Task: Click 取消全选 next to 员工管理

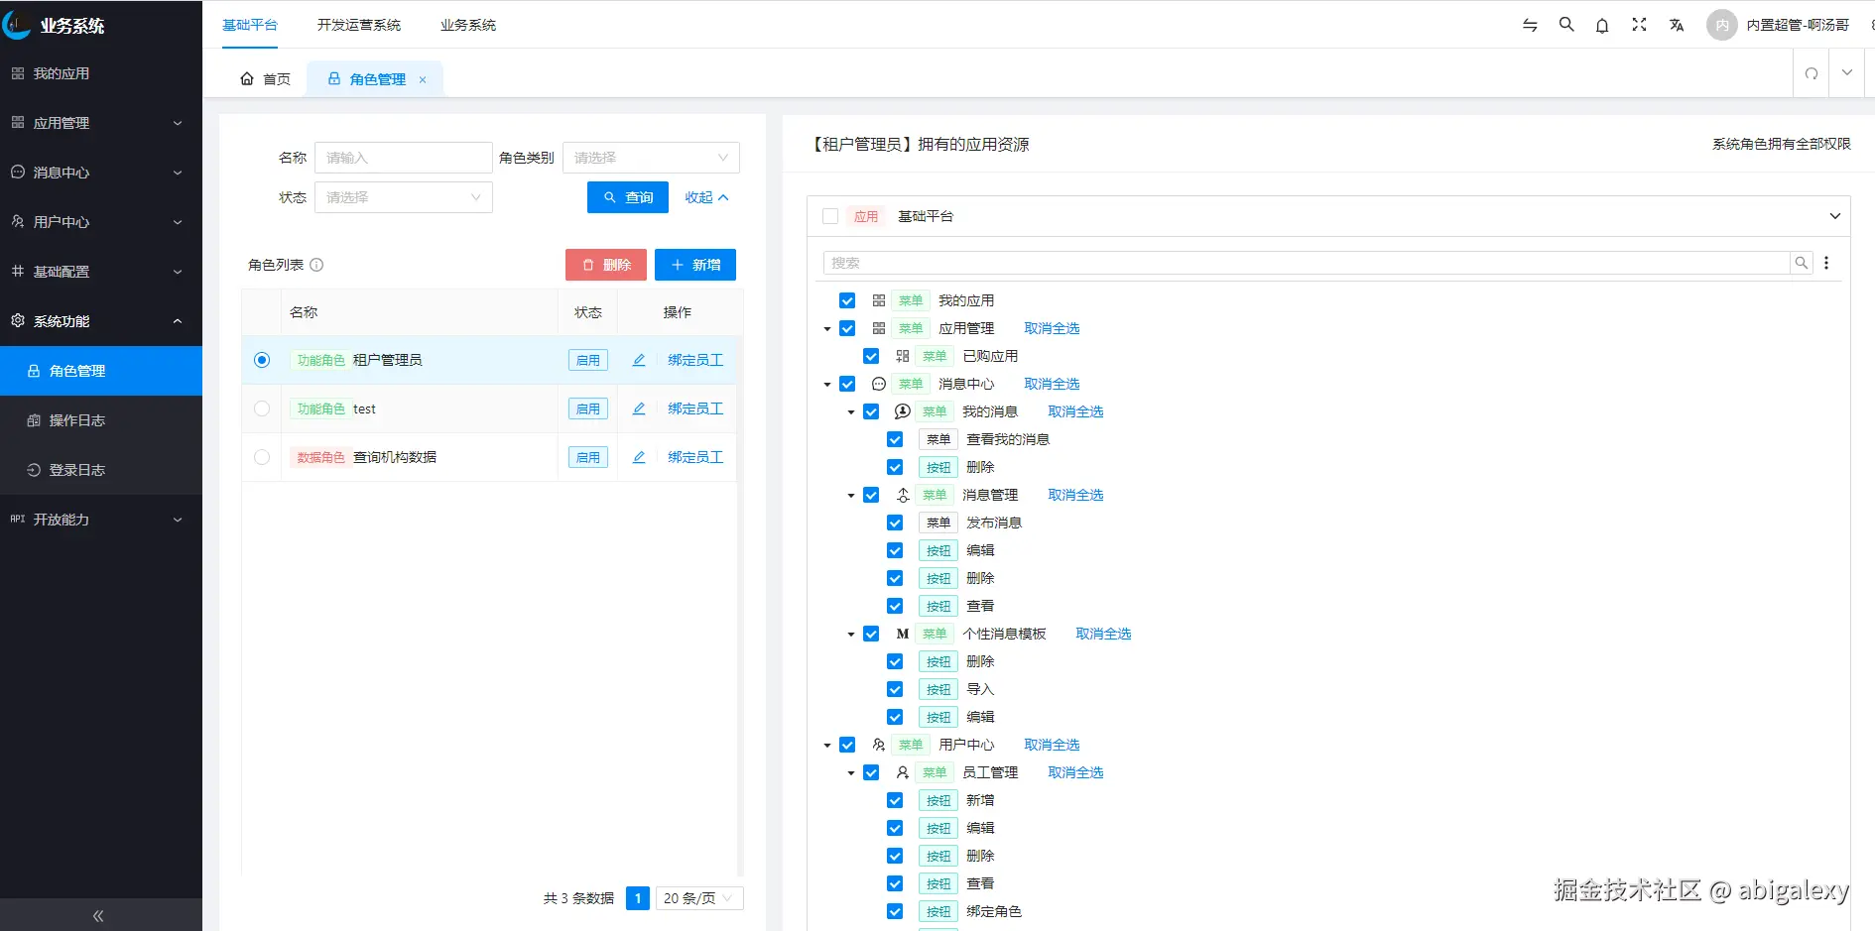Action: pyautogui.click(x=1075, y=772)
